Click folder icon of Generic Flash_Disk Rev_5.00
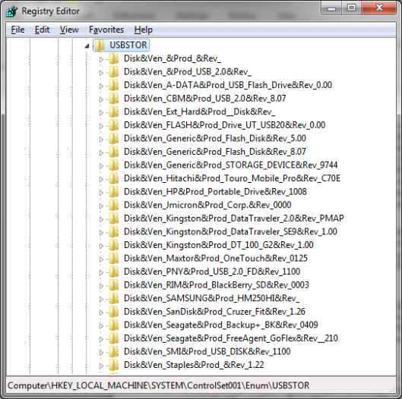 (113, 139)
